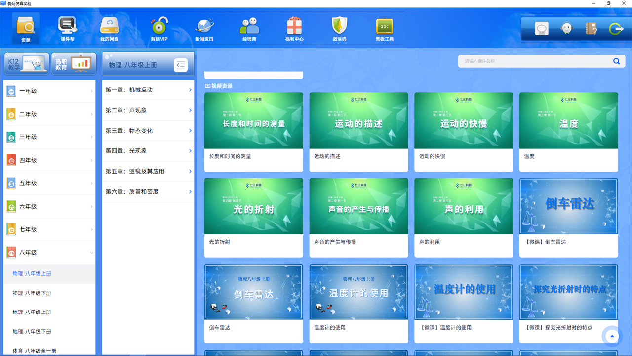Image resolution: width=632 pixels, height=356 pixels.
Task: Open 我的网盘 cloud storage
Action: coord(109,27)
